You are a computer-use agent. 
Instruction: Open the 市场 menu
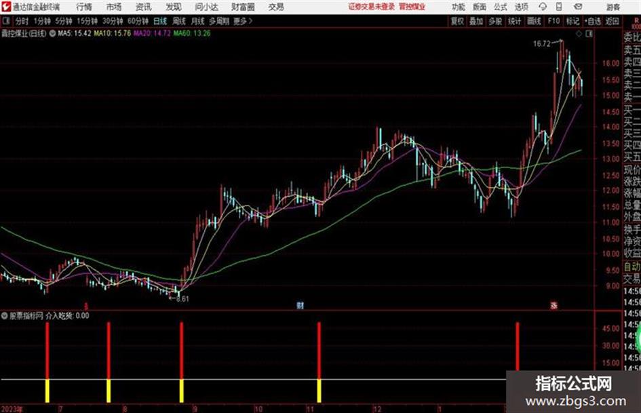tap(114, 7)
